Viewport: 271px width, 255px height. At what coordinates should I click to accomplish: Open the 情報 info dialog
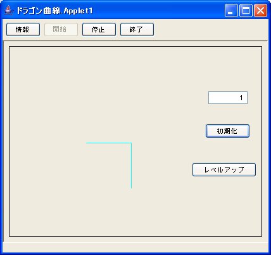(x=23, y=30)
